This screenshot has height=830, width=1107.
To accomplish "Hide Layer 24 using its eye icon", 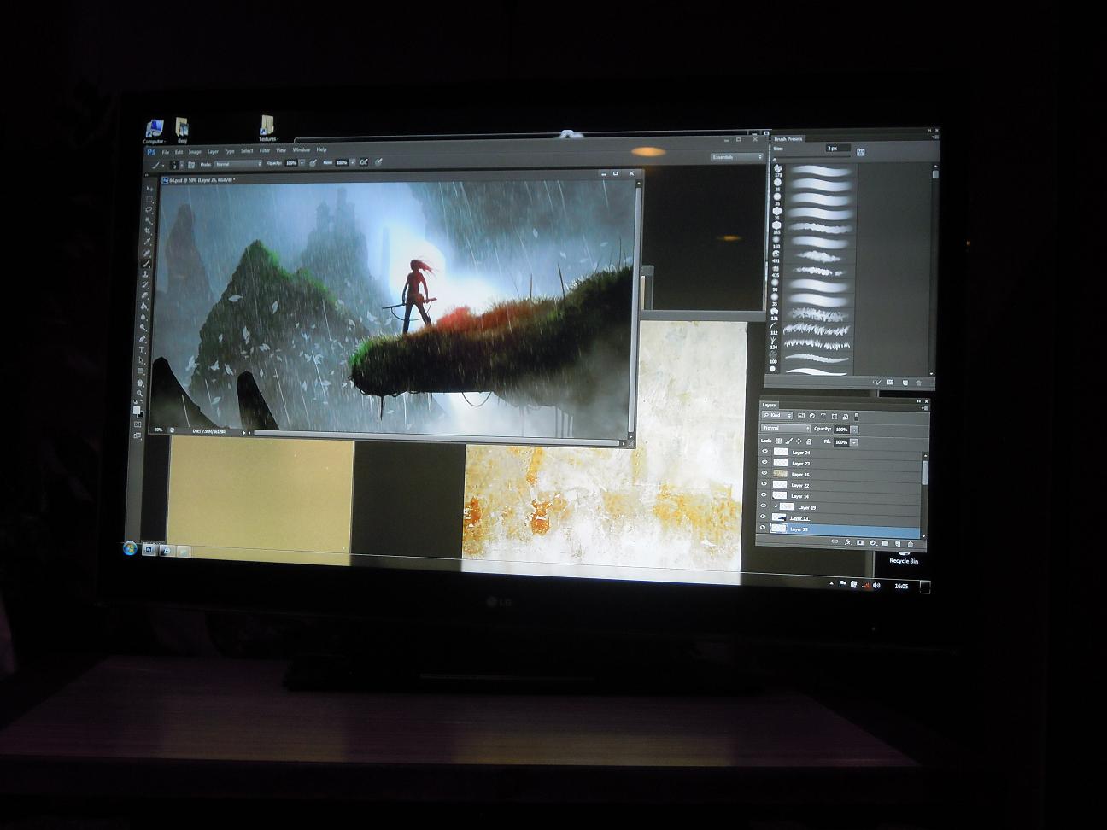I will click(764, 452).
